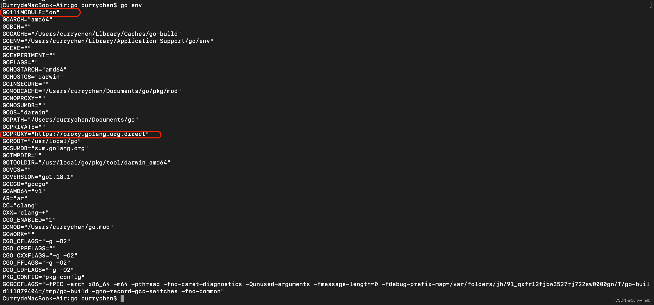
Task: Click the terminal cursor block at the prompt
Action: point(122,298)
